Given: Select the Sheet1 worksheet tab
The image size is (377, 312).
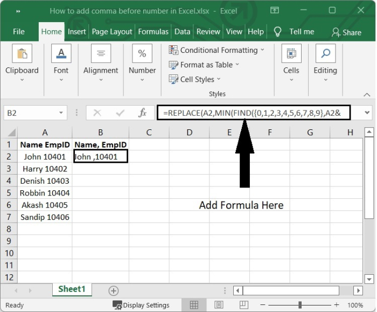Looking at the screenshot, I should point(72,289).
